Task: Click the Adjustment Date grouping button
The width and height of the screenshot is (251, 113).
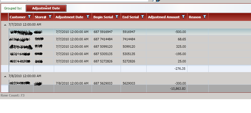Action: tap(46, 8)
